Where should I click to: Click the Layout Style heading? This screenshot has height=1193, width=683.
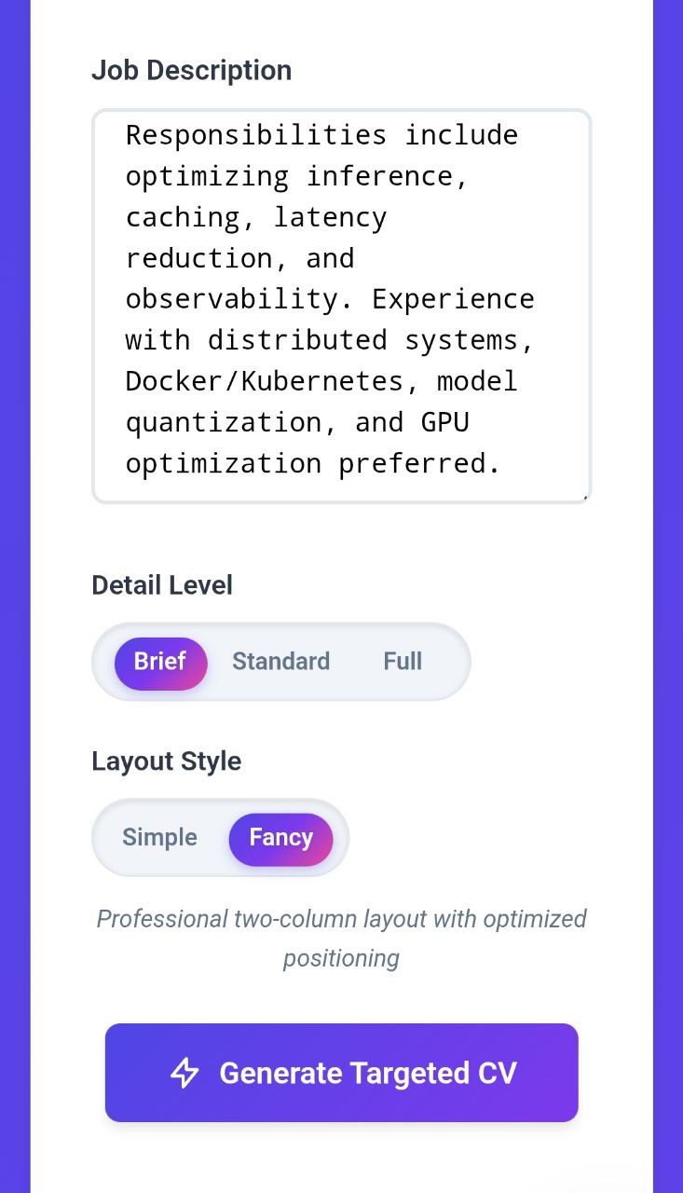tap(167, 761)
